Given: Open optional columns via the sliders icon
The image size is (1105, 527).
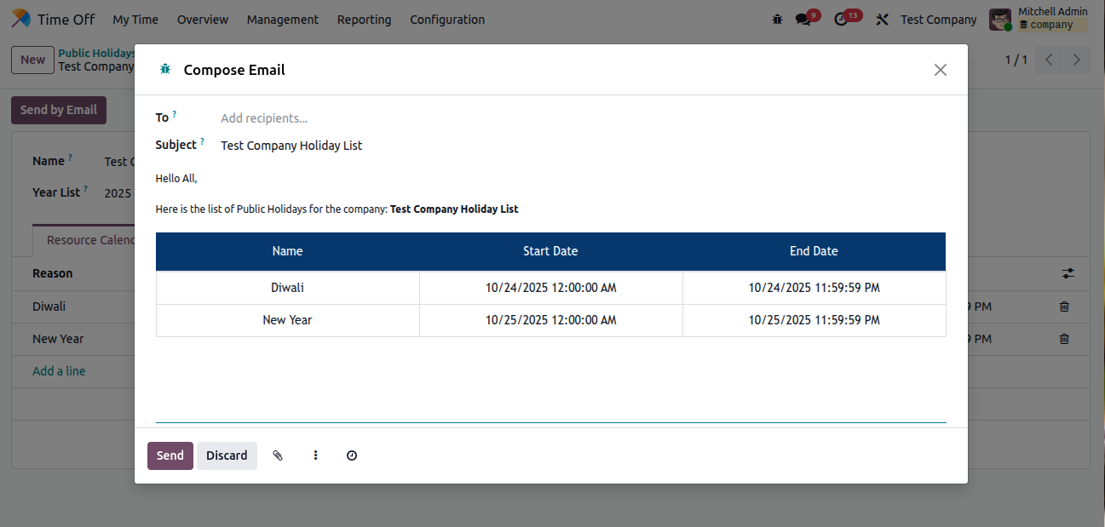Looking at the screenshot, I should (x=1068, y=273).
